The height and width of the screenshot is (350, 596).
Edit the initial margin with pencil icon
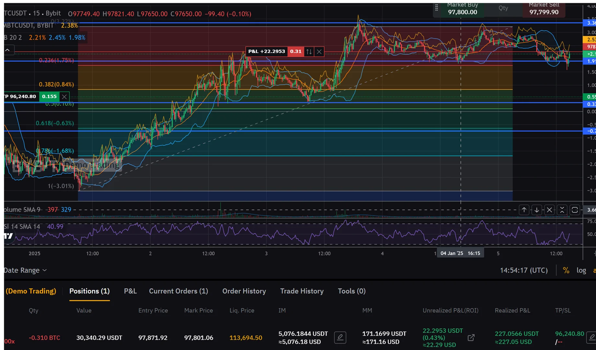pos(340,337)
